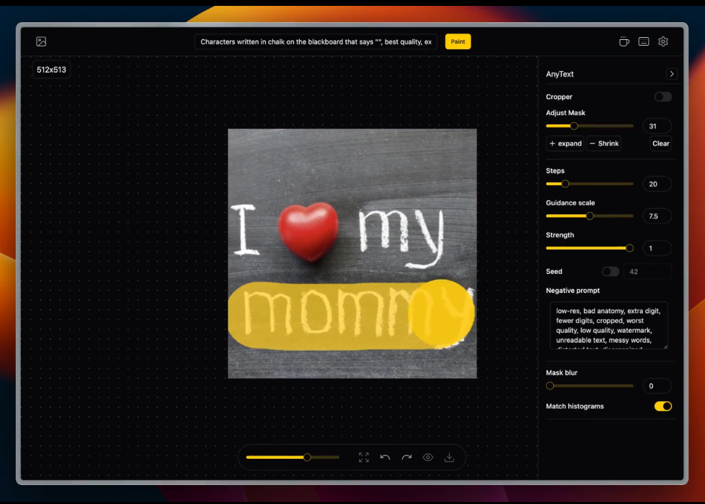Click the reset zoom icon
This screenshot has width=705, height=504.
364,458
